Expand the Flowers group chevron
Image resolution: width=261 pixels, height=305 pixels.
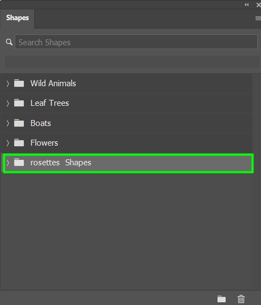click(x=8, y=143)
